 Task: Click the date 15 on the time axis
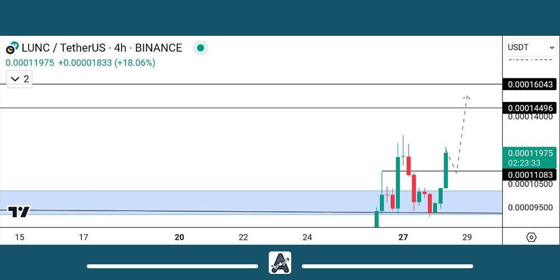pos(19,237)
